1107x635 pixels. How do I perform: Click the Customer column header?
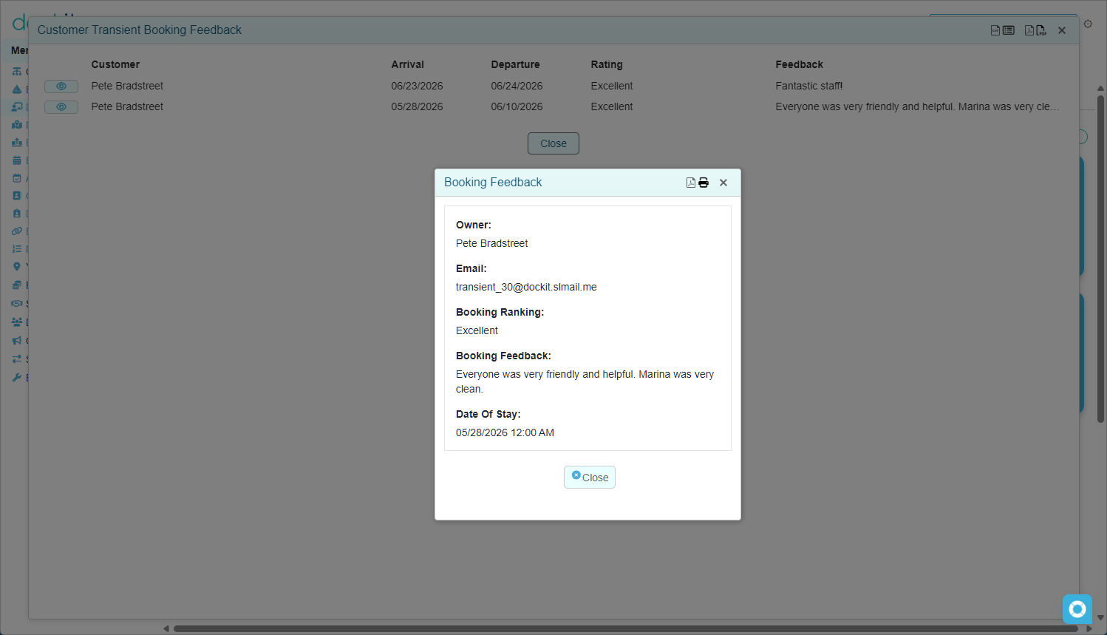pos(115,65)
